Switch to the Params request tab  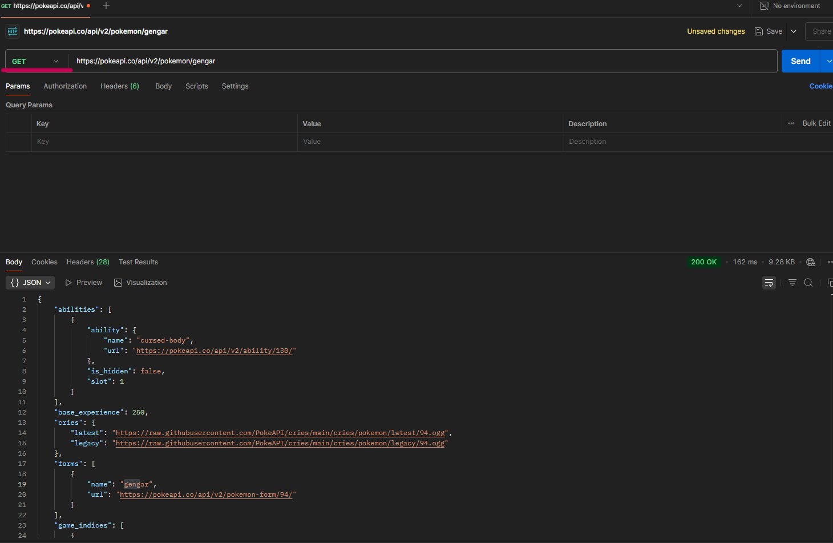18,86
